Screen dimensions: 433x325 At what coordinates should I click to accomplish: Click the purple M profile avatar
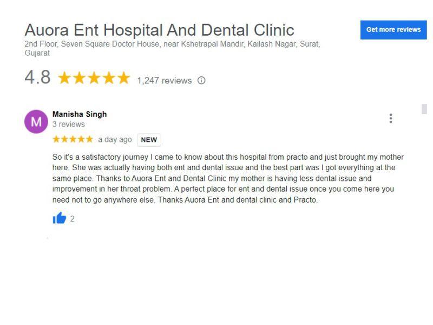(x=36, y=121)
